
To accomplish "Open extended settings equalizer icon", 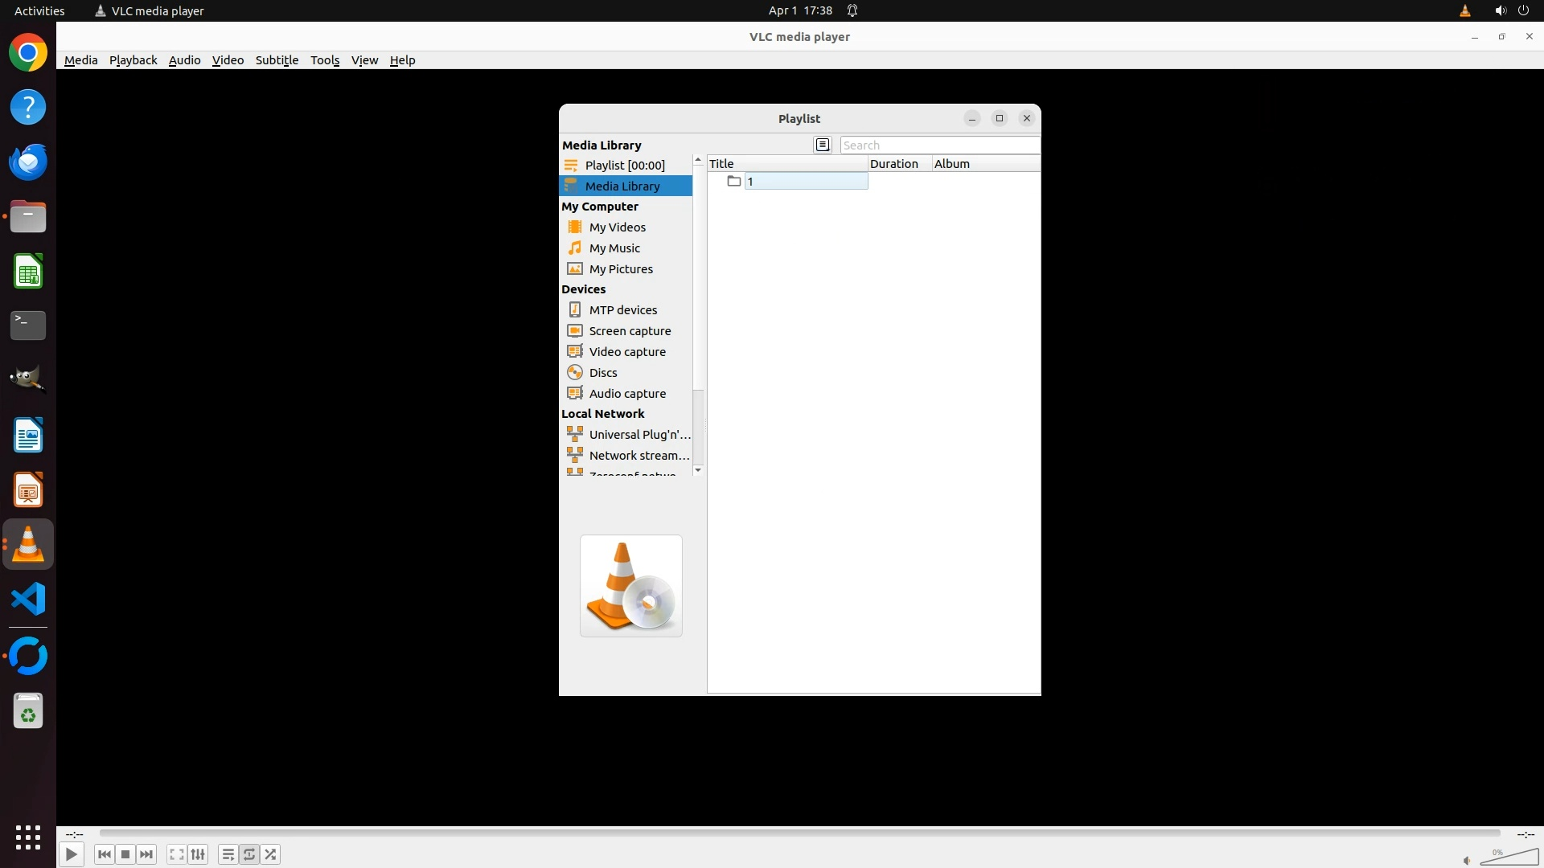I will click(198, 854).
